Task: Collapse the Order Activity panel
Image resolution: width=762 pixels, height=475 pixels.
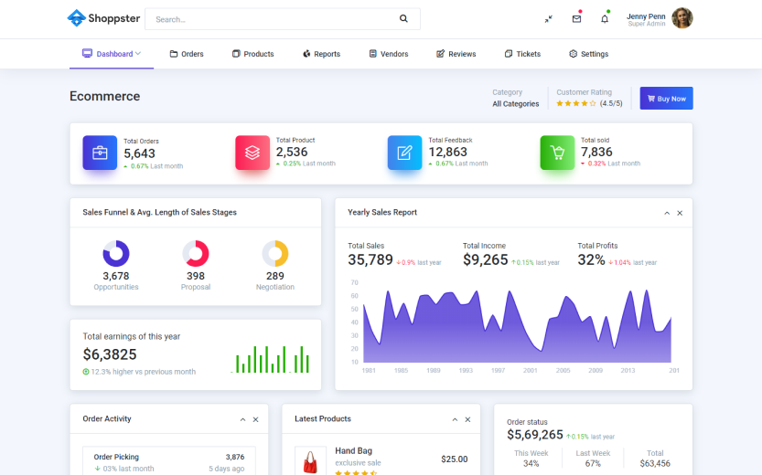Action: 242,419
